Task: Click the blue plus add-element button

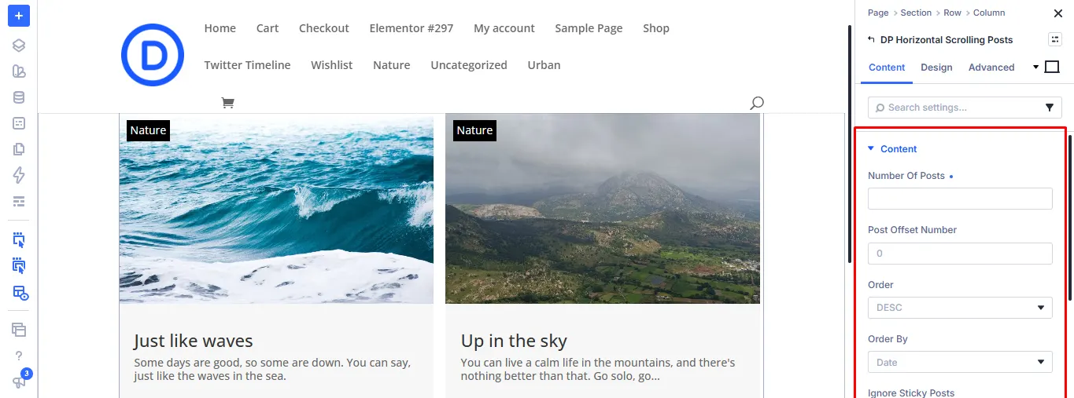Action: [x=19, y=16]
